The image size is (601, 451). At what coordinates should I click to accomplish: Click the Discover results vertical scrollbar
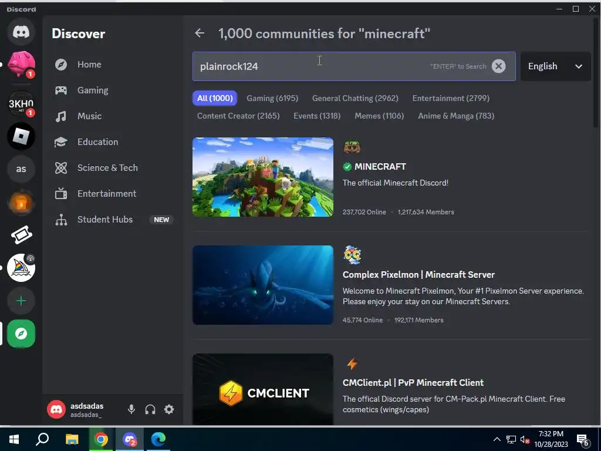click(596, 73)
